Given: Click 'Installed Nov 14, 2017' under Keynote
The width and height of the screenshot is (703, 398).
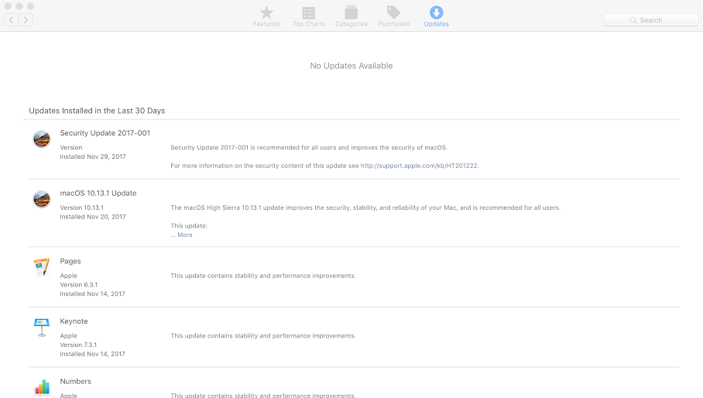Looking at the screenshot, I should pyautogui.click(x=92, y=354).
